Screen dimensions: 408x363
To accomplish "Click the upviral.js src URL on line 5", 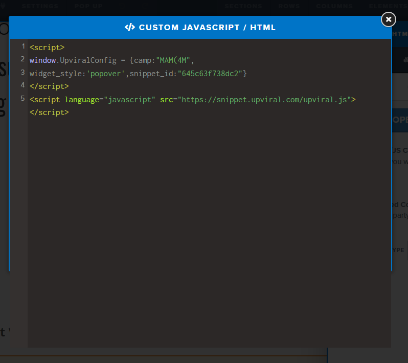I will tap(264, 100).
